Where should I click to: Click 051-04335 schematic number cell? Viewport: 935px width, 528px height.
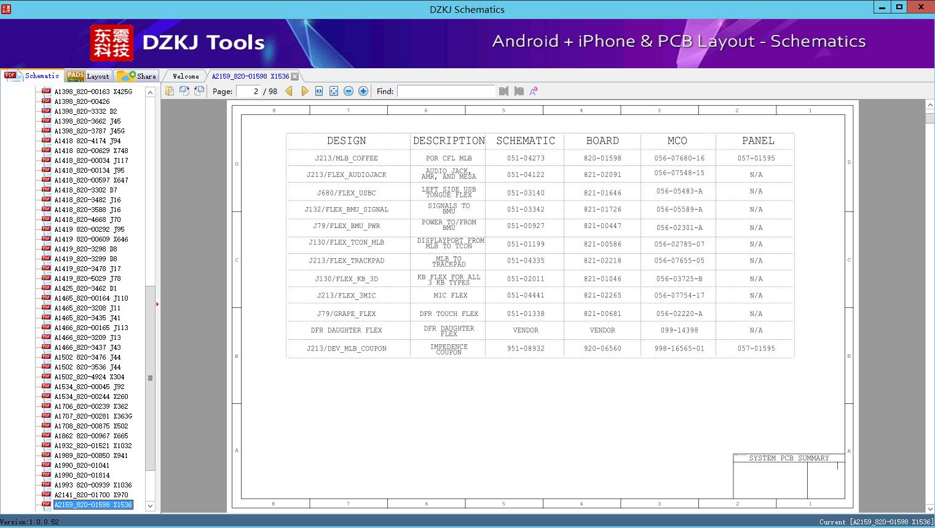(526, 261)
